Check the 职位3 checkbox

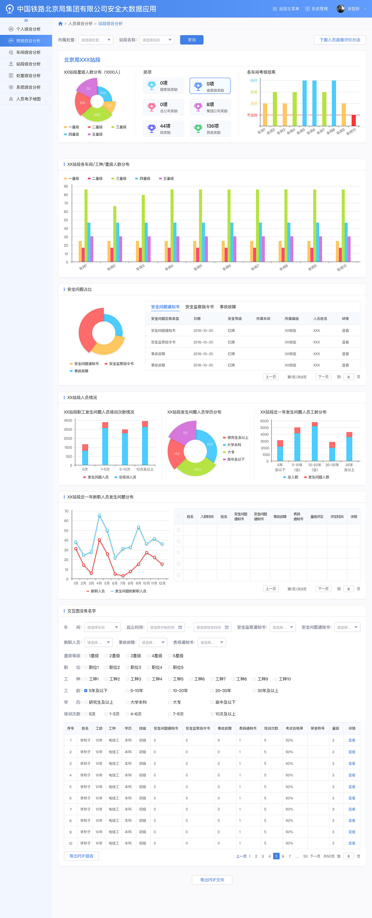[x=127, y=667]
